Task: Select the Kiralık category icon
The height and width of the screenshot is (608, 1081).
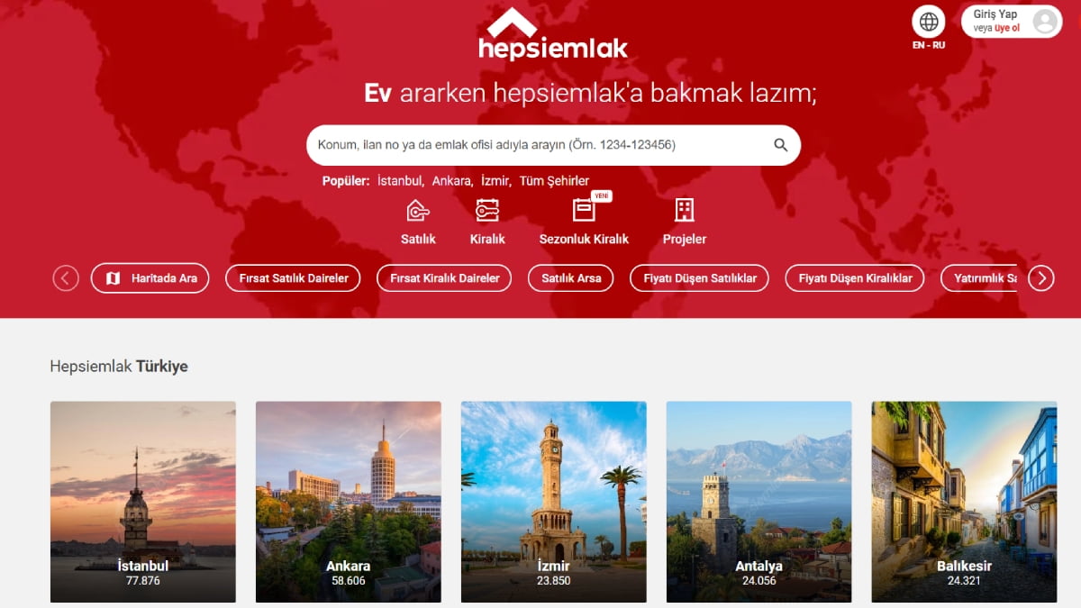Action: [487, 211]
